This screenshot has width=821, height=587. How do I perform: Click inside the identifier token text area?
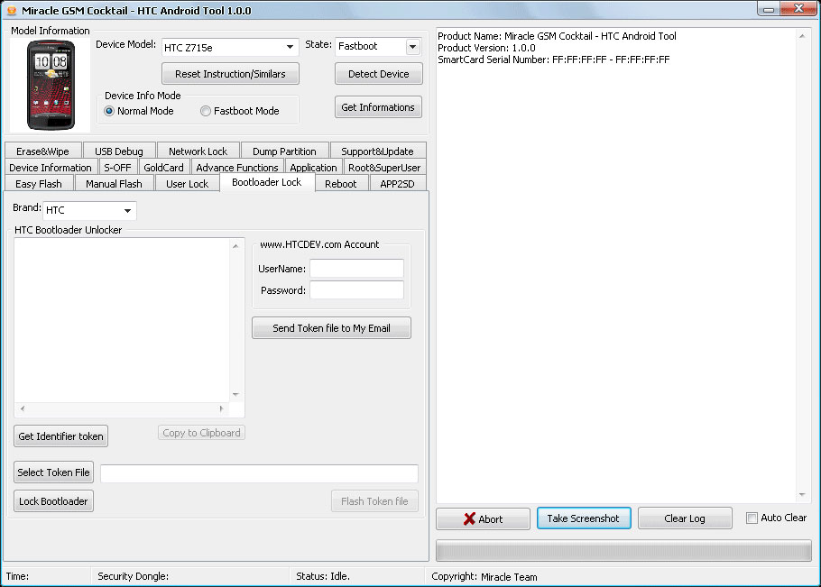coord(122,320)
